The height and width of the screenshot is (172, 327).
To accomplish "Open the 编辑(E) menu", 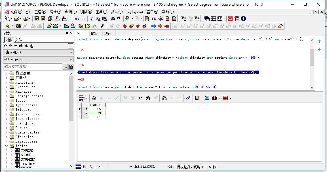I will pos(56,12).
